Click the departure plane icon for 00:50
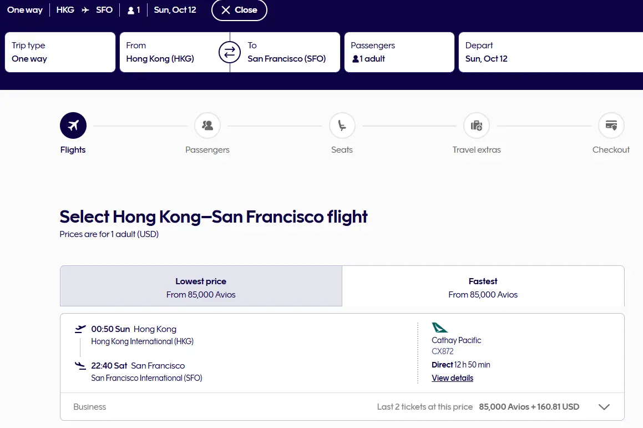 [x=80, y=329]
